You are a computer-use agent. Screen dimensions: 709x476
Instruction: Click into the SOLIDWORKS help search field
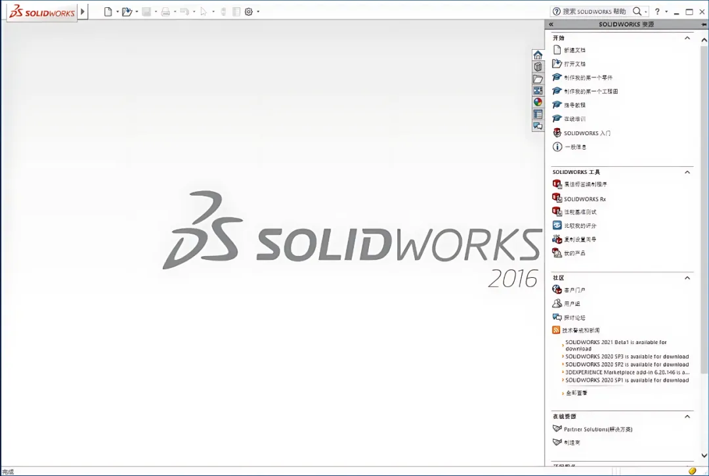point(594,11)
